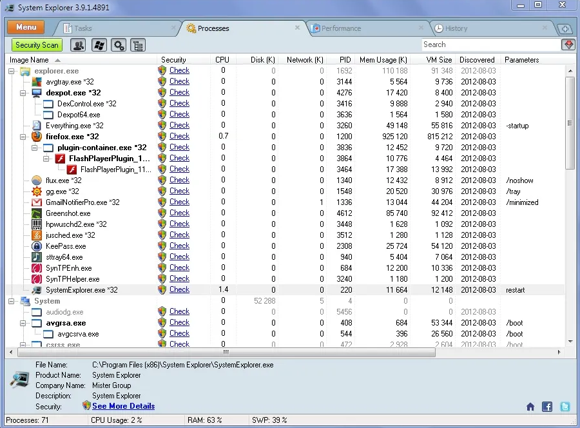The width and height of the screenshot is (580, 428).
Task: Open the See More Details link
Action: 124,406
